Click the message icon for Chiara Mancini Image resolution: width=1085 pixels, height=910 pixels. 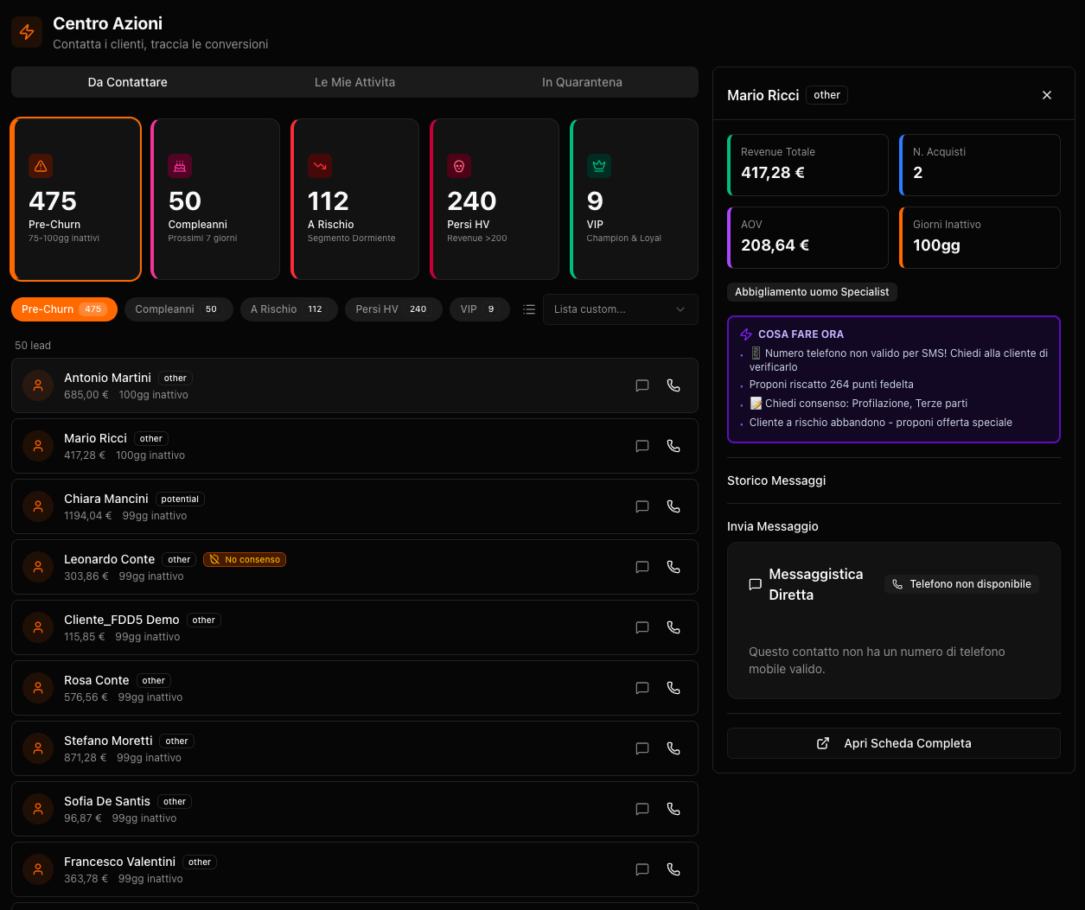coord(642,506)
